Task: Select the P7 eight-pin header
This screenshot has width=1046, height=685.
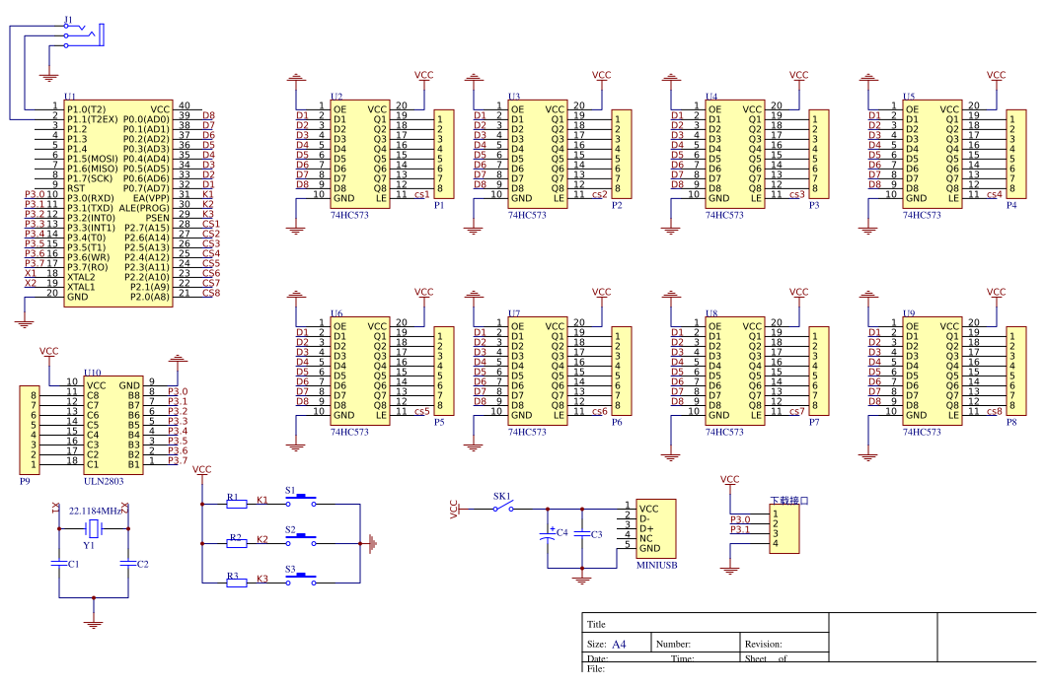Action: (819, 372)
